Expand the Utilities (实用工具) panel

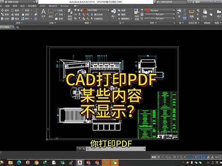coord(194,23)
